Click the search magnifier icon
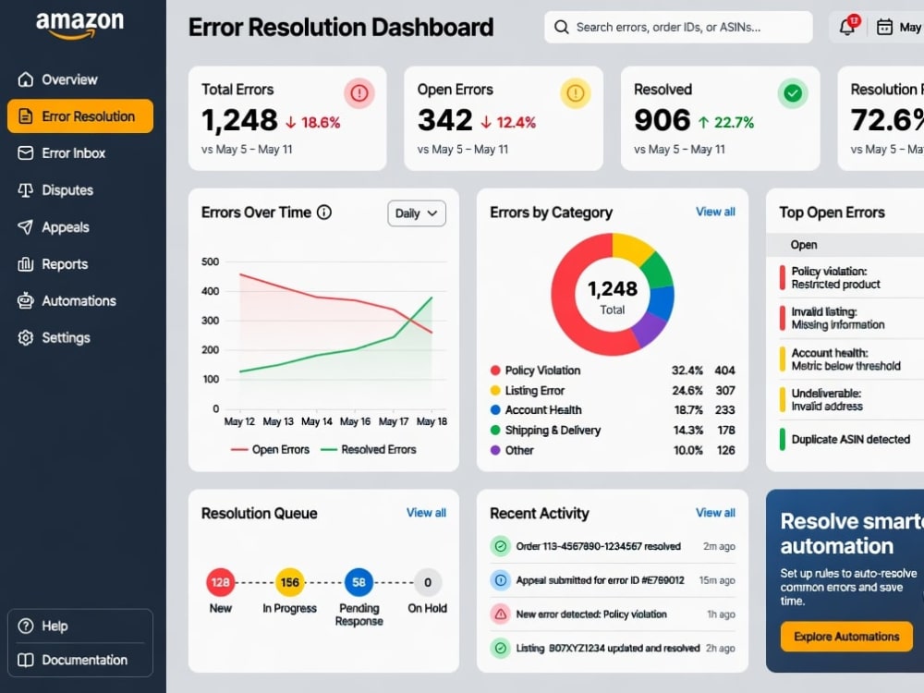Viewport: 924px width, 693px height. pyautogui.click(x=562, y=27)
